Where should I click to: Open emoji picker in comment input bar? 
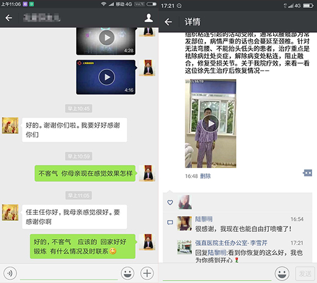click(x=282, y=274)
